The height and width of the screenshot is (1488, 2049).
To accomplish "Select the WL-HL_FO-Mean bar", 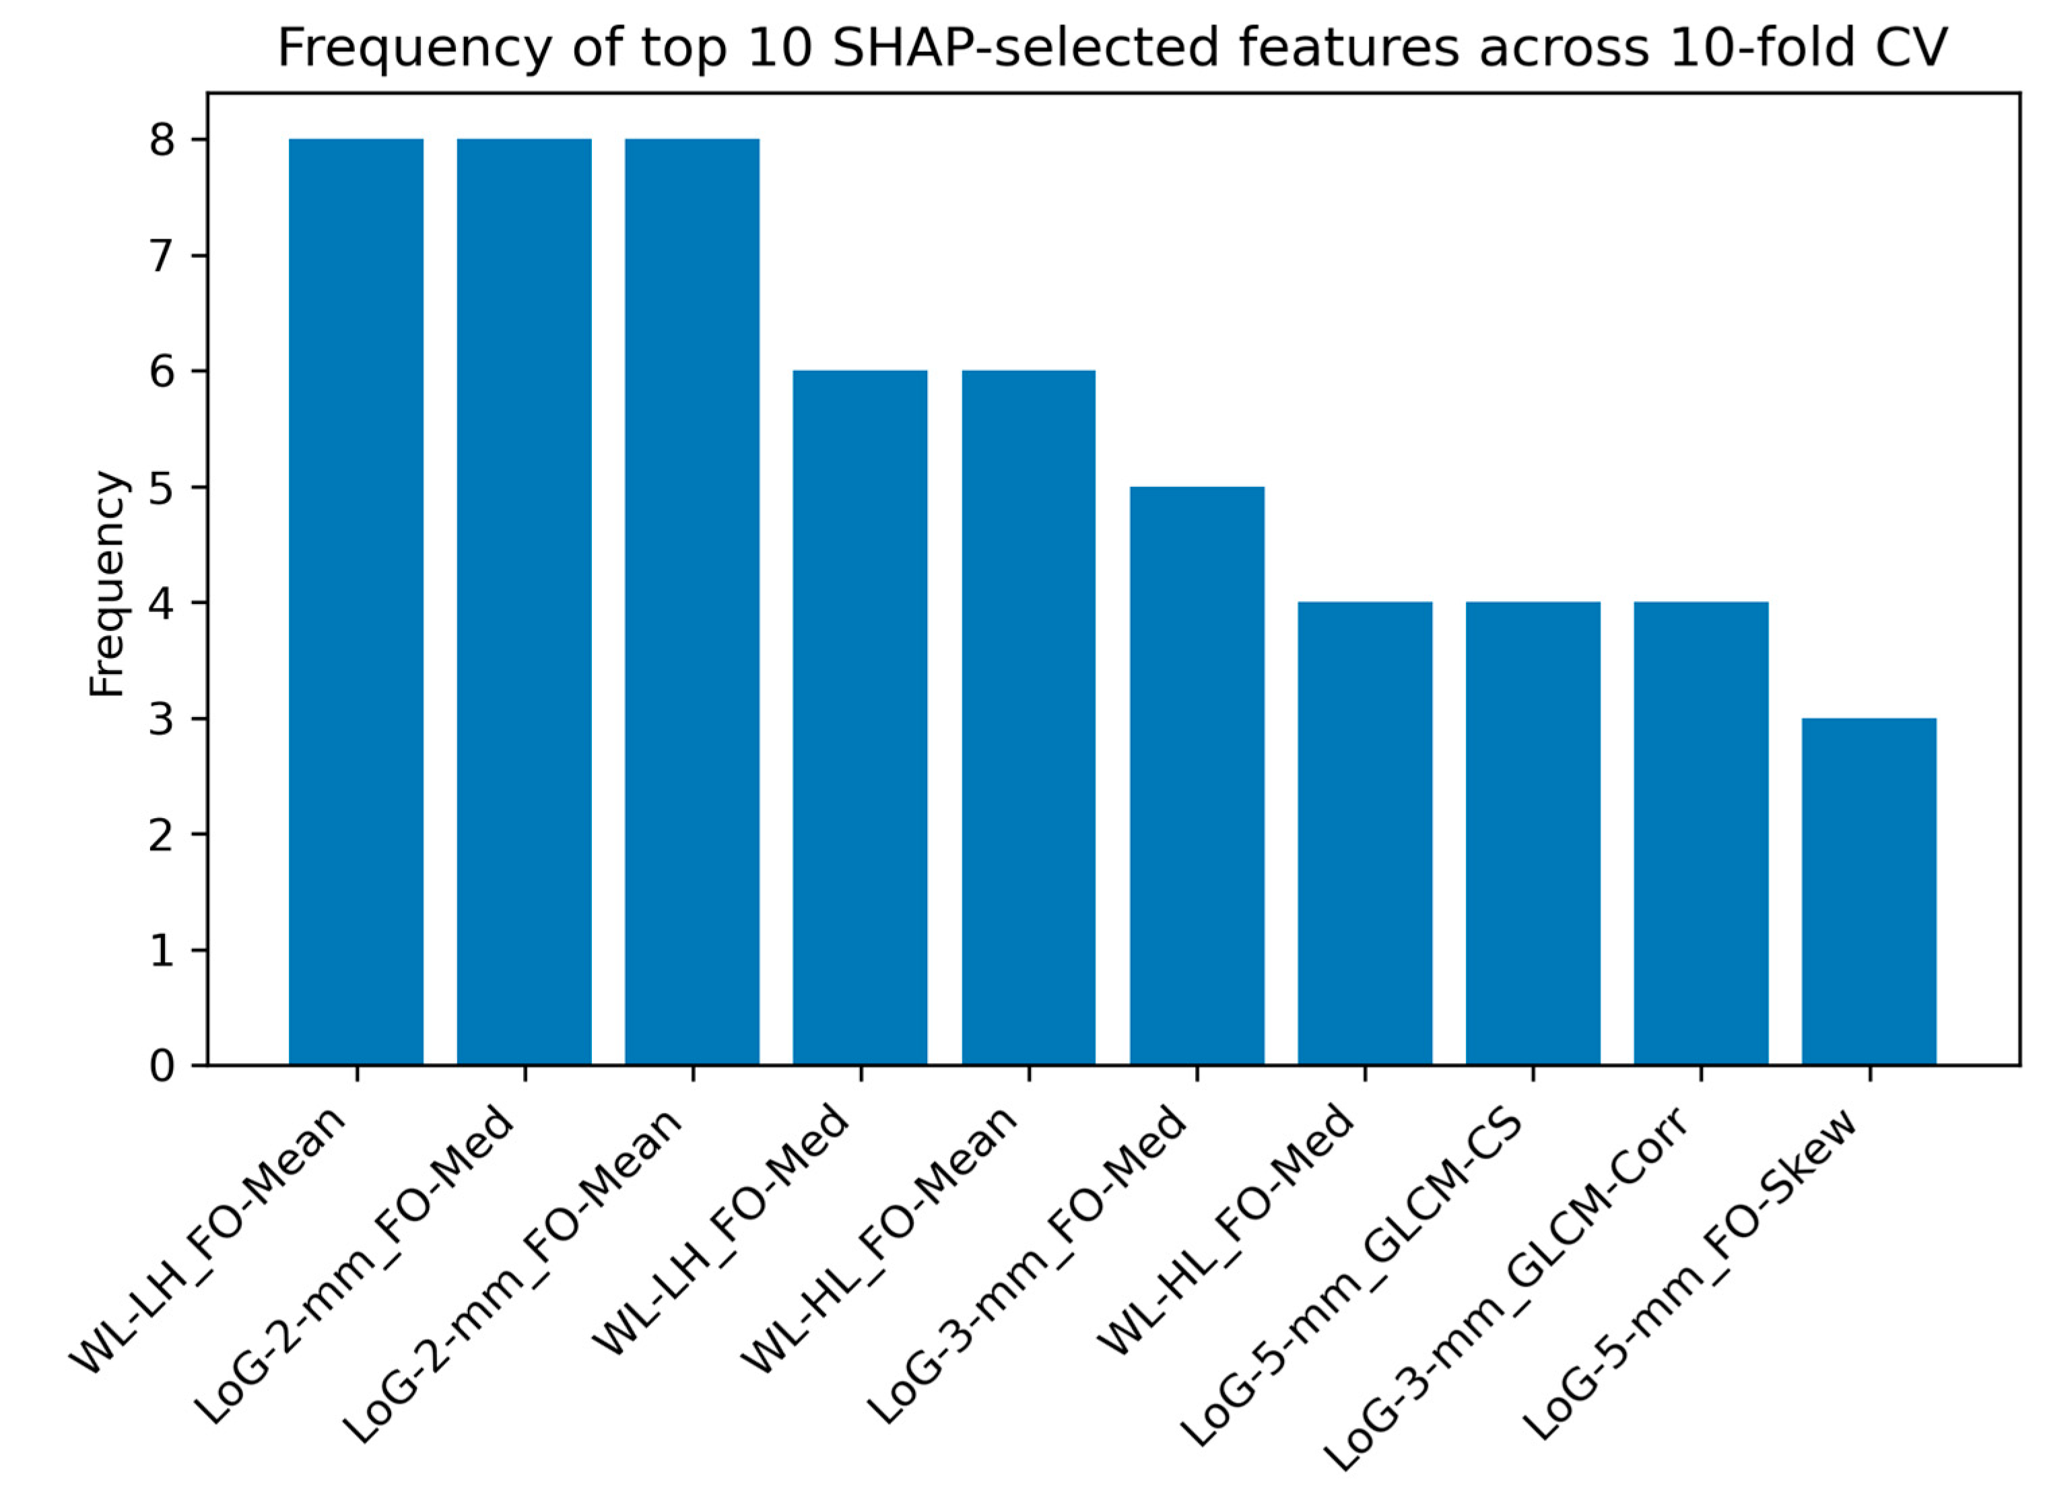I will pyautogui.click(x=1028, y=717).
